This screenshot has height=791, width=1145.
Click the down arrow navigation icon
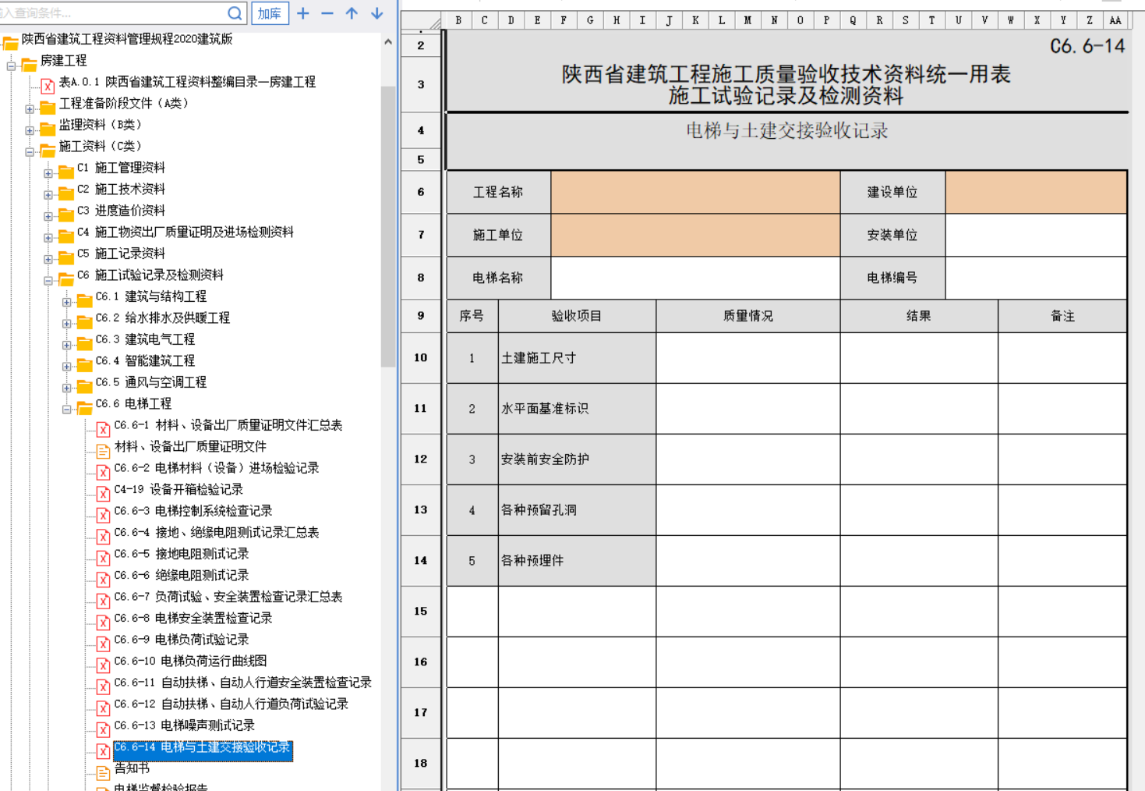[x=377, y=13]
